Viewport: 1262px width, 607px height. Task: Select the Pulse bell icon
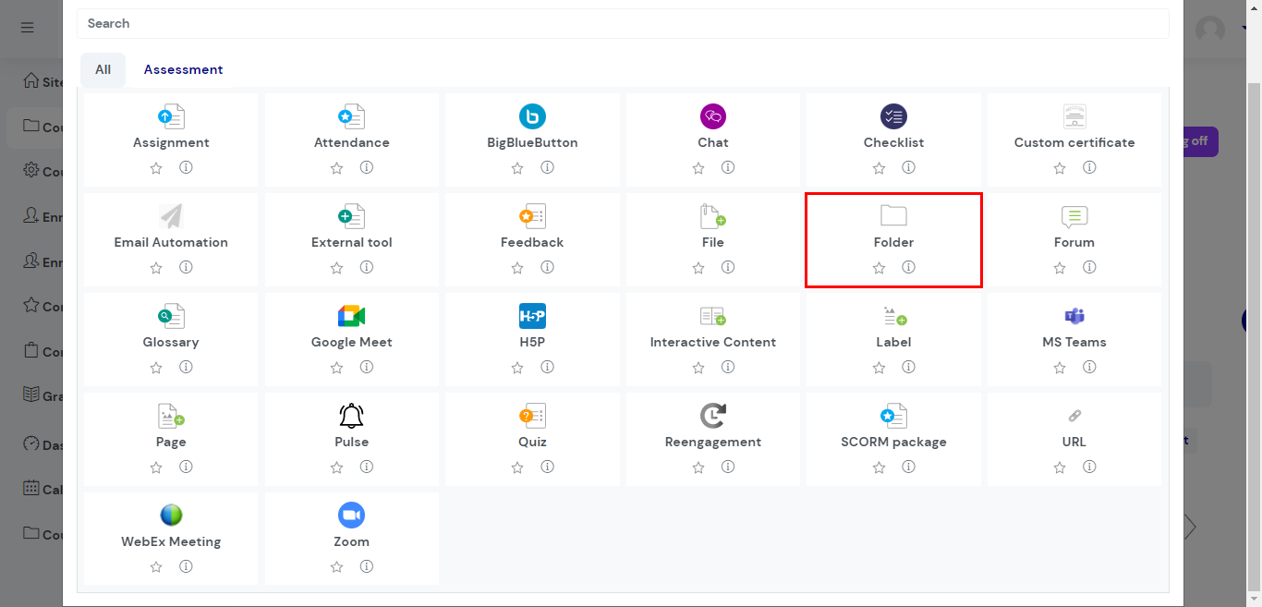(352, 416)
